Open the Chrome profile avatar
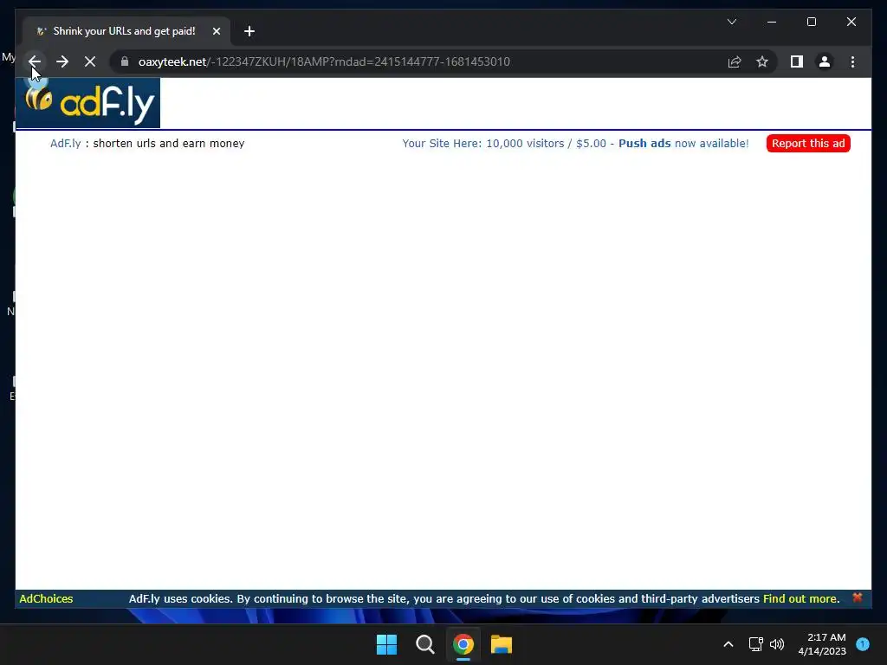The image size is (887, 665). click(825, 61)
